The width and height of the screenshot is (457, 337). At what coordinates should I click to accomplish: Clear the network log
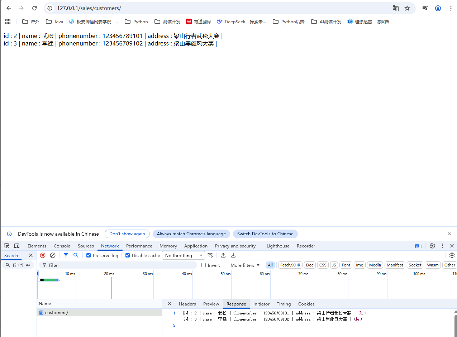(53, 255)
